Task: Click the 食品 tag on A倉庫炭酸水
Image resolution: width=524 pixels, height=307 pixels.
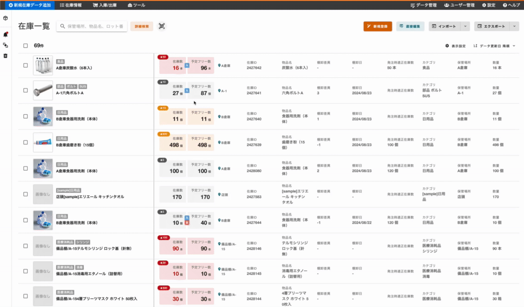Action: (60, 61)
